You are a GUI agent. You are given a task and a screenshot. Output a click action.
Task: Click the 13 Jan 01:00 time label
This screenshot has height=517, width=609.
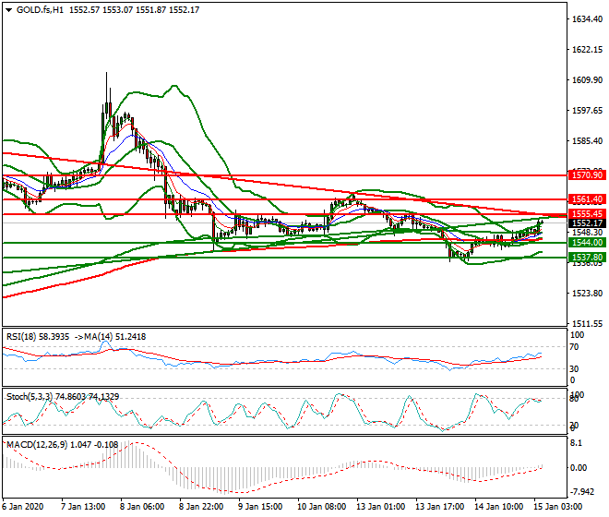click(380, 507)
